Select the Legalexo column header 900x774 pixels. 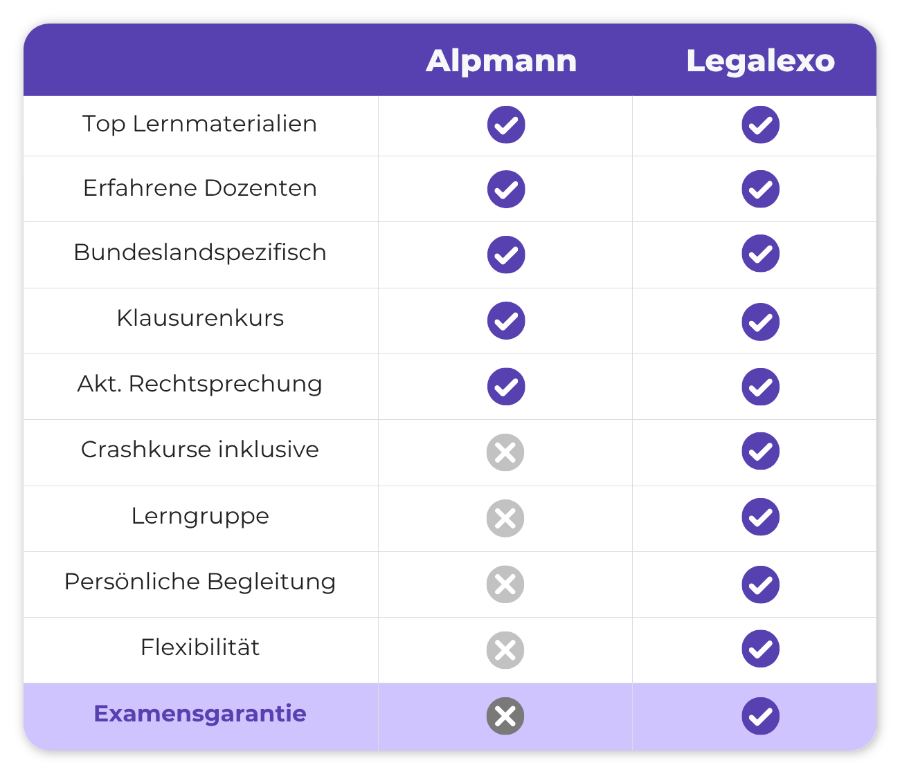761,61
